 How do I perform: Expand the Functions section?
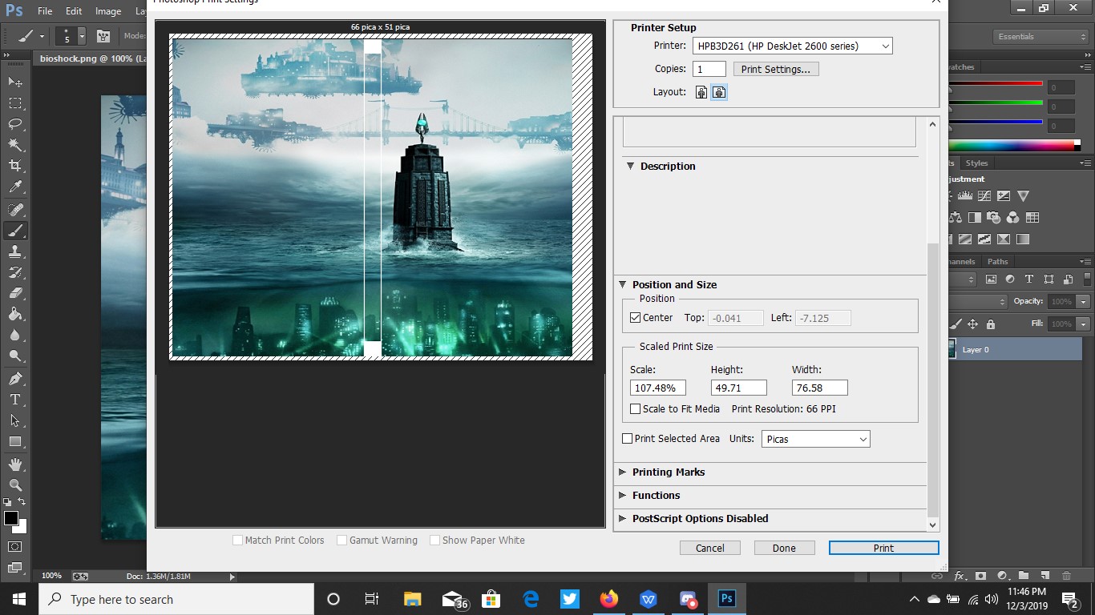tap(622, 496)
